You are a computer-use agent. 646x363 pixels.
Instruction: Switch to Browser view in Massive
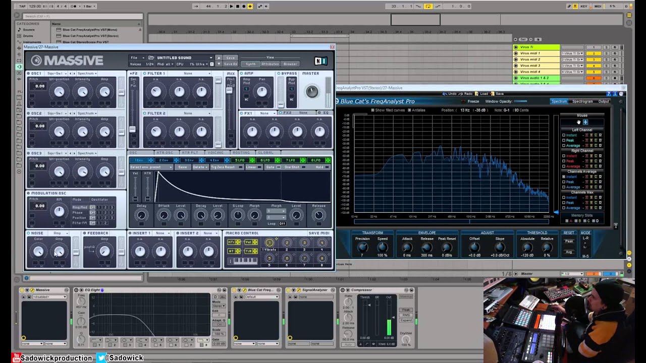pos(290,64)
